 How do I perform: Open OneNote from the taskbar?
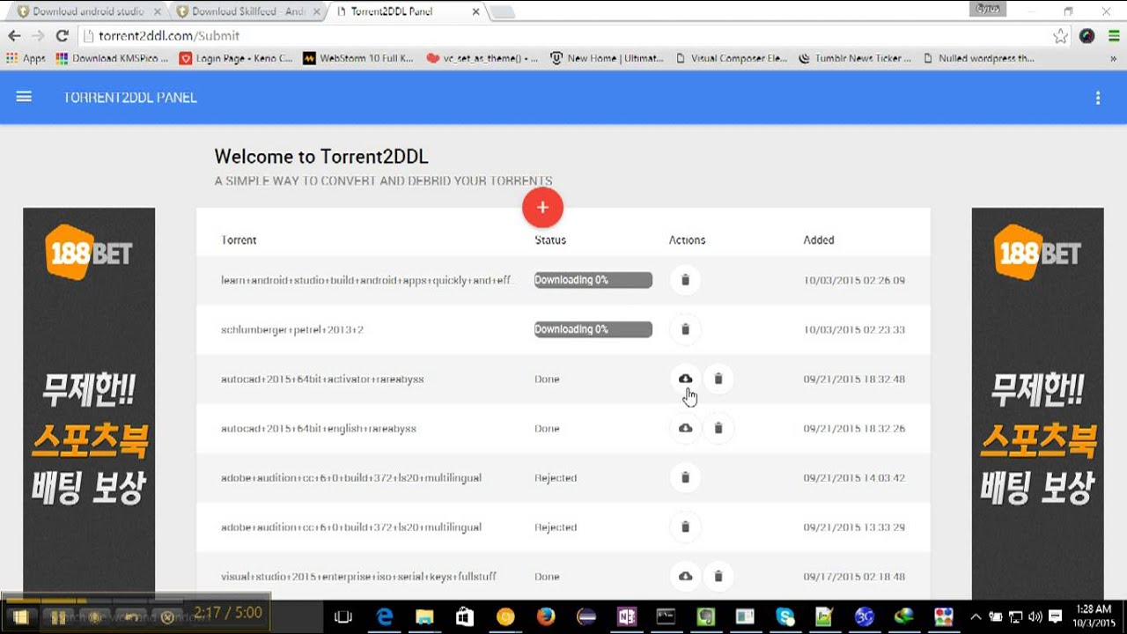tap(626, 617)
